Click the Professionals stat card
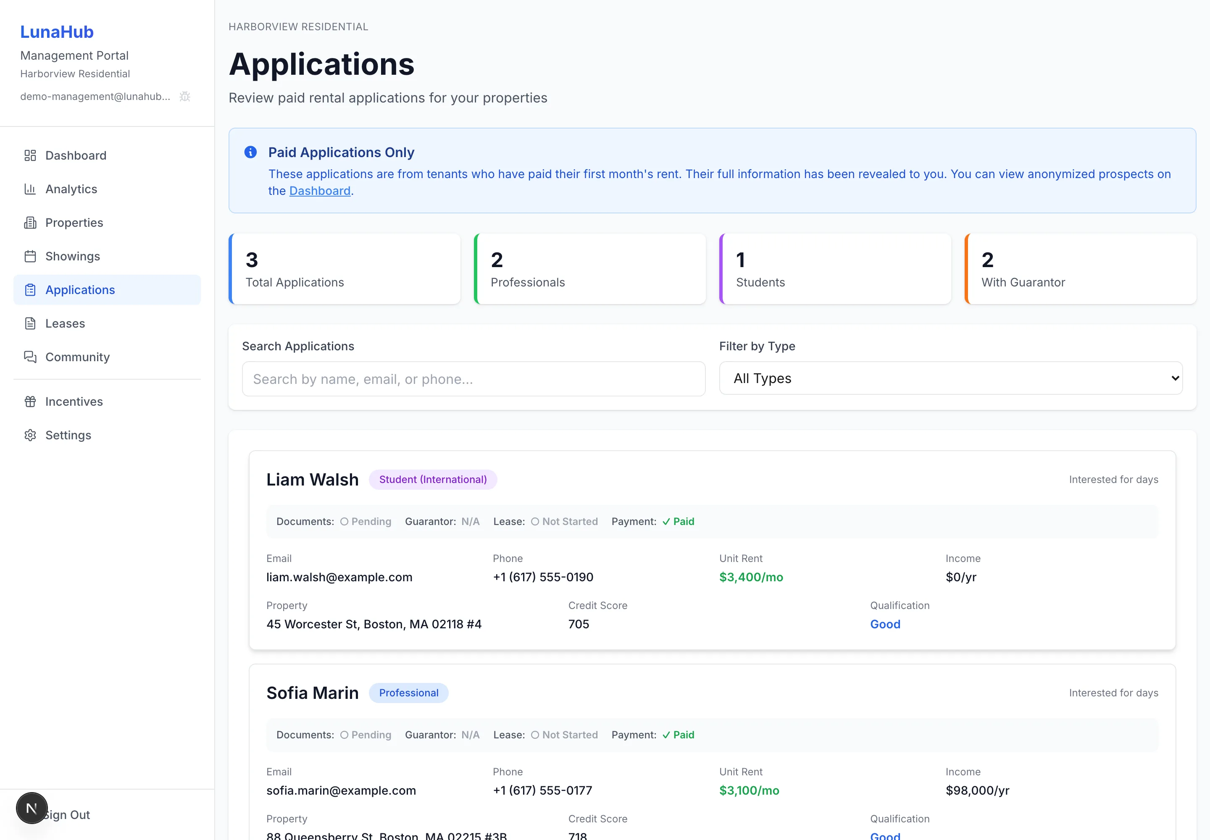1210x840 pixels. 590,269
